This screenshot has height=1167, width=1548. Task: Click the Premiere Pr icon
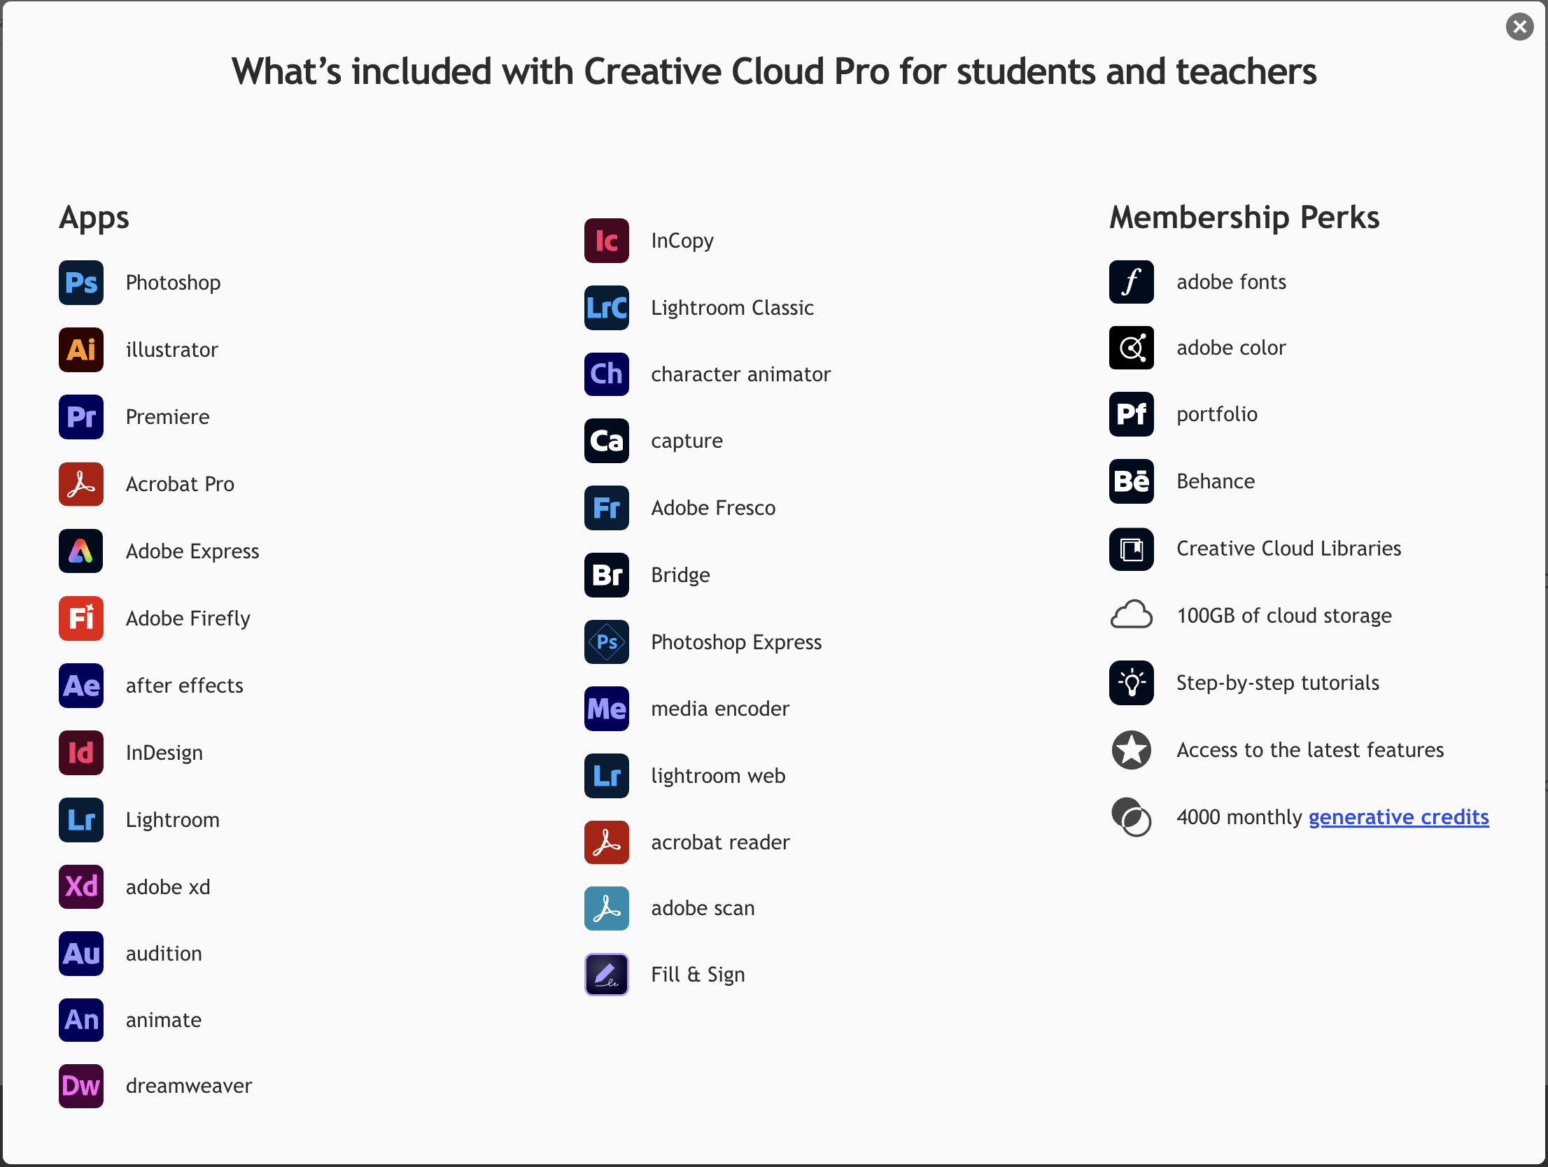(x=81, y=417)
